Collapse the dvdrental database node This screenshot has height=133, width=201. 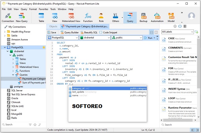pos(7,51)
